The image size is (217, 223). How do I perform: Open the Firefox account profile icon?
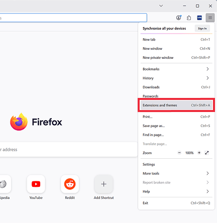[179, 18]
